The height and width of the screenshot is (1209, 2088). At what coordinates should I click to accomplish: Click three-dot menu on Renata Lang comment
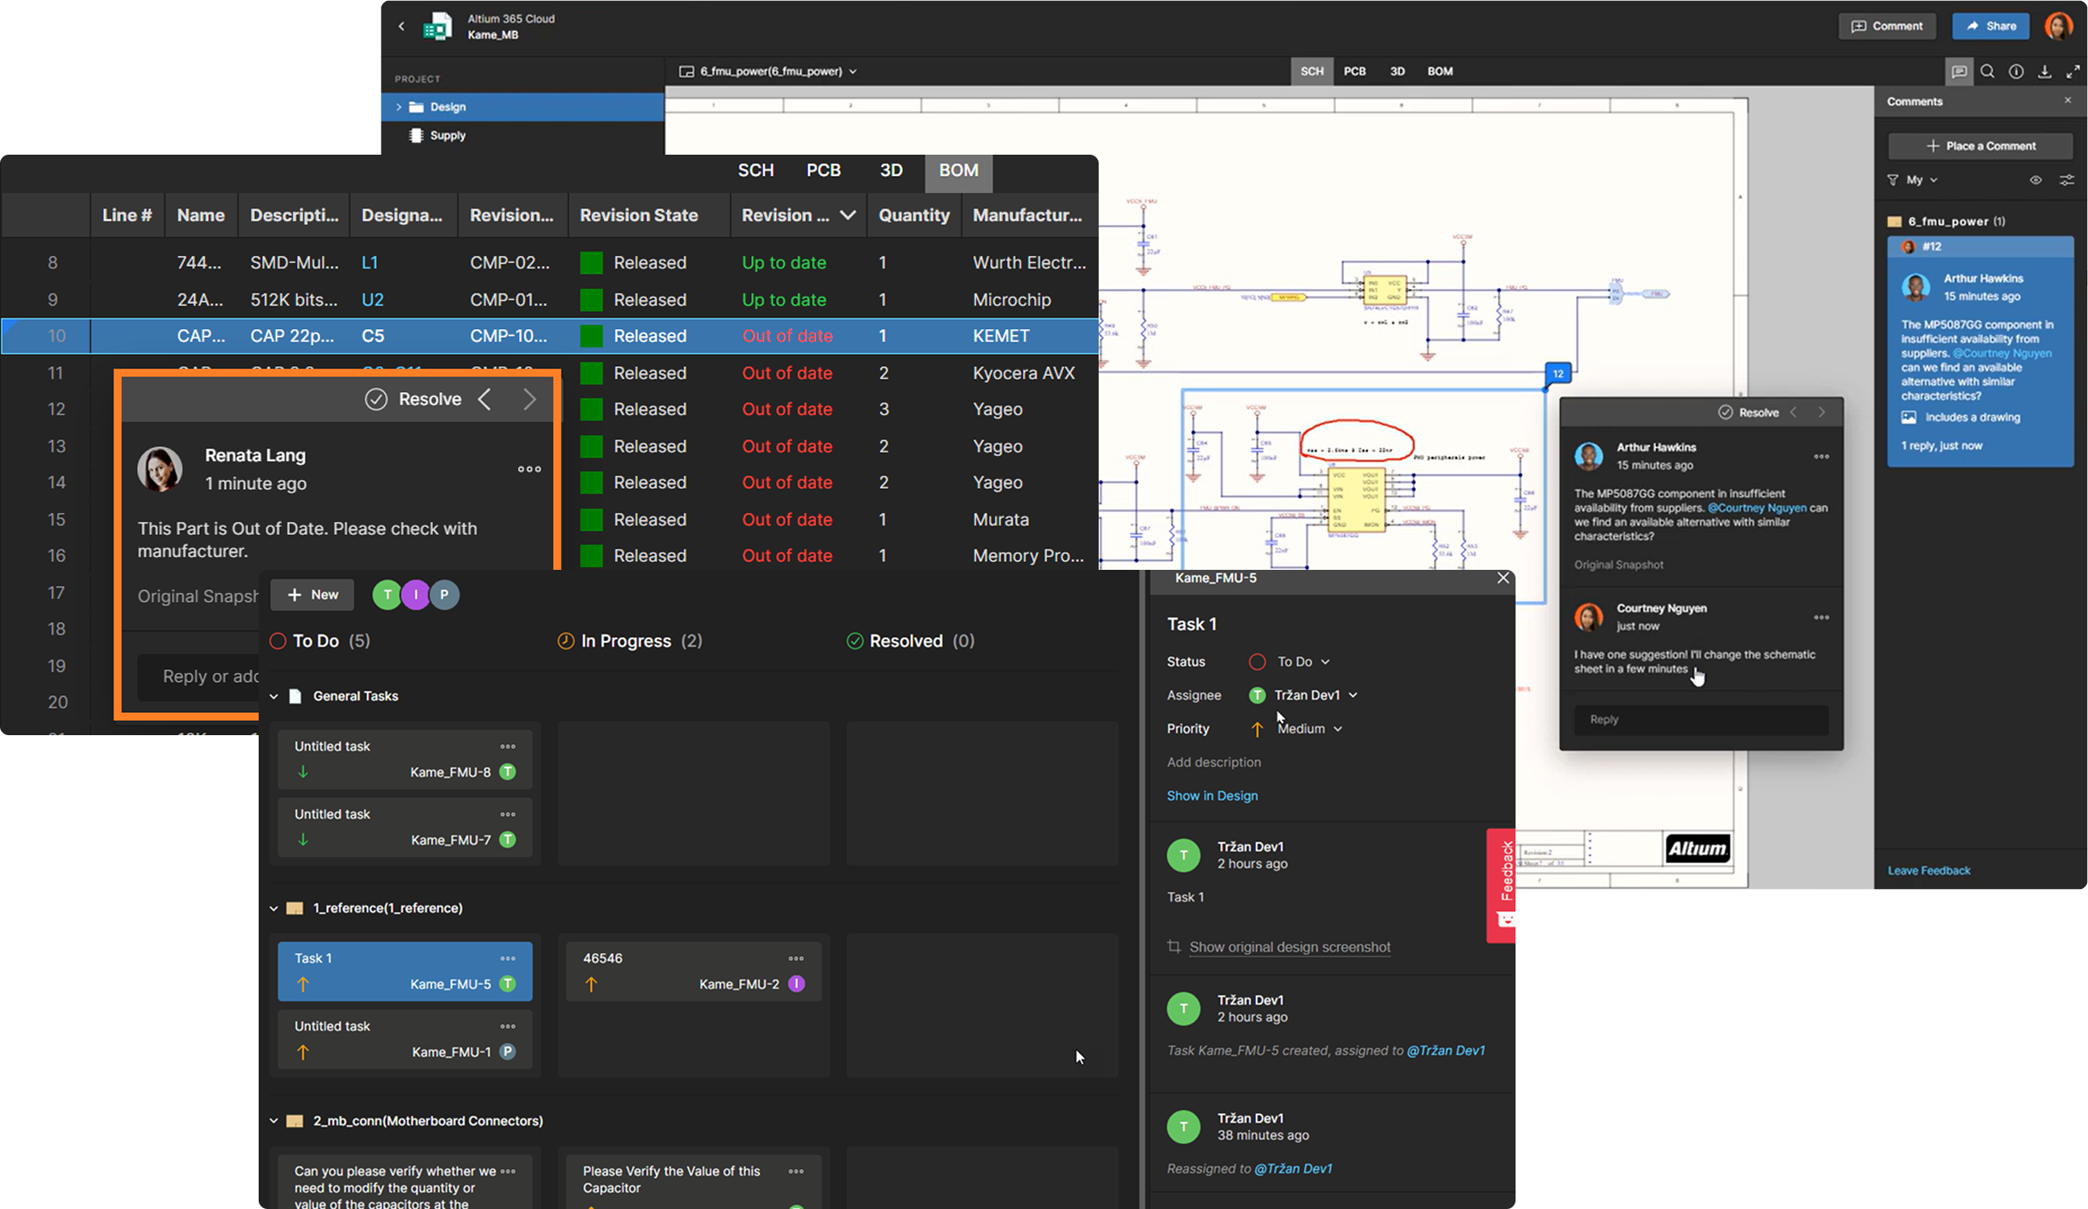pyautogui.click(x=529, y=469)
